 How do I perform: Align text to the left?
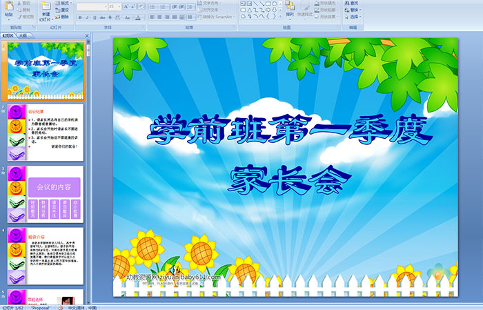pyautogui.click(x=152, y=17)
